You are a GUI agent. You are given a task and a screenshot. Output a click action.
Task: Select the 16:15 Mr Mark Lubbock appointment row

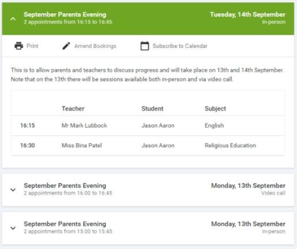point(148,125)
